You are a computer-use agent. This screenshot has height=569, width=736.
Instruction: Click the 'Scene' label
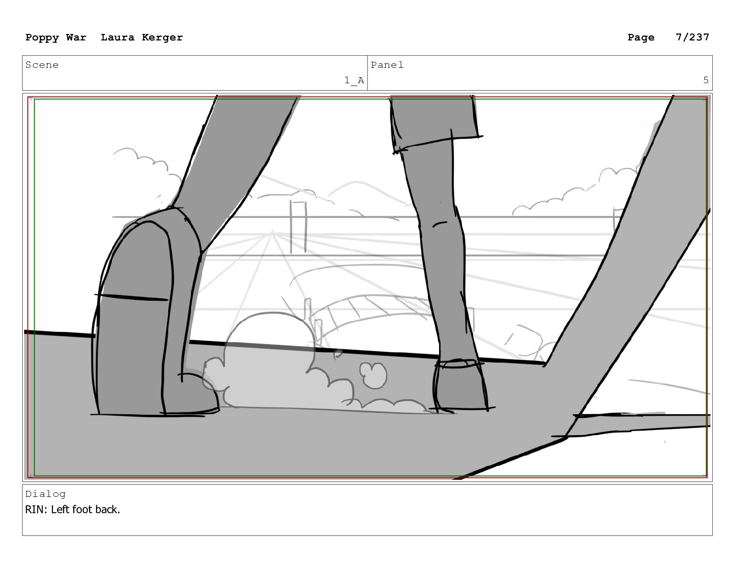click(x=42, y=65)
